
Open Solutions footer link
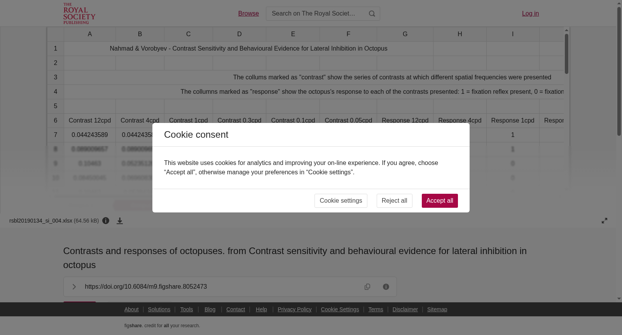[159, 309]
